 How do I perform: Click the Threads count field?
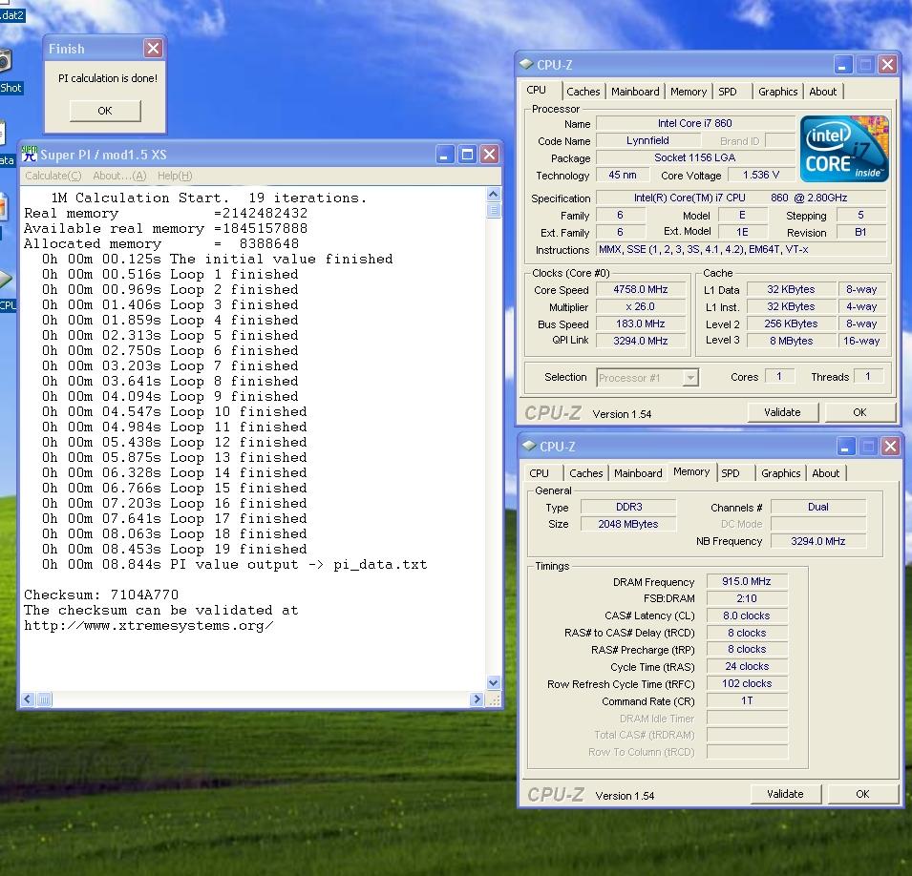(x=868, y=377)
